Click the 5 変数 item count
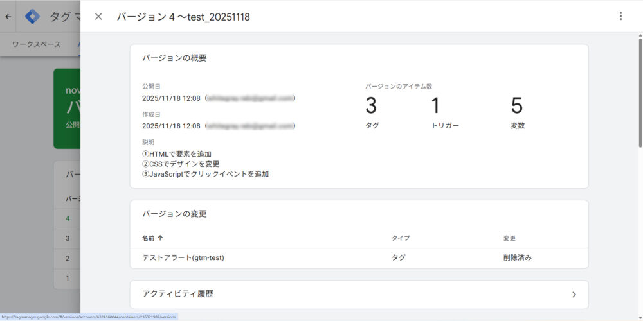This screenshot has width=643, height=321. tap(517, 112)
